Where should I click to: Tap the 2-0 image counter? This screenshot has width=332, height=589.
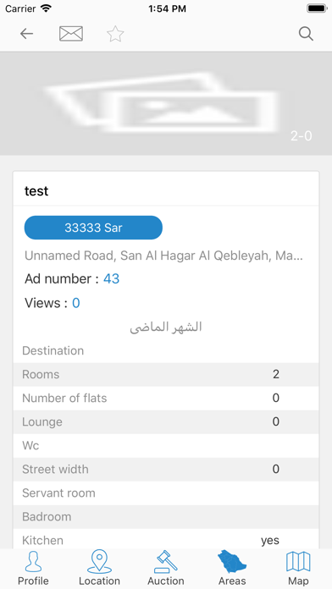[302, 135]
